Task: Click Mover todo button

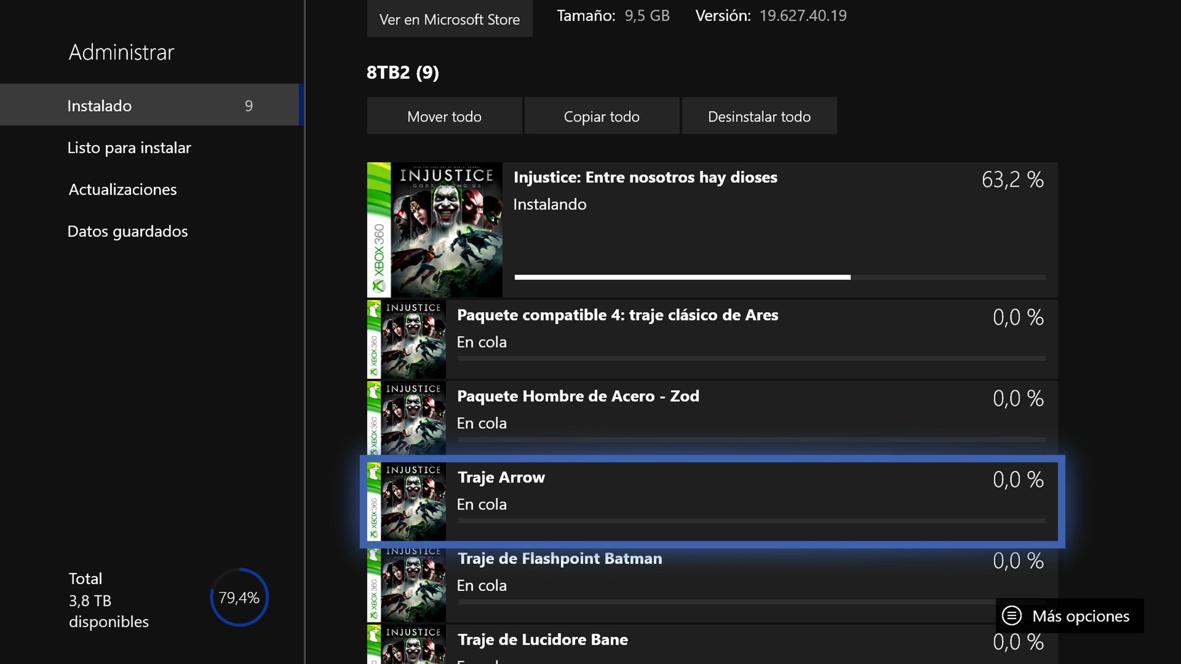Action: 444,116
